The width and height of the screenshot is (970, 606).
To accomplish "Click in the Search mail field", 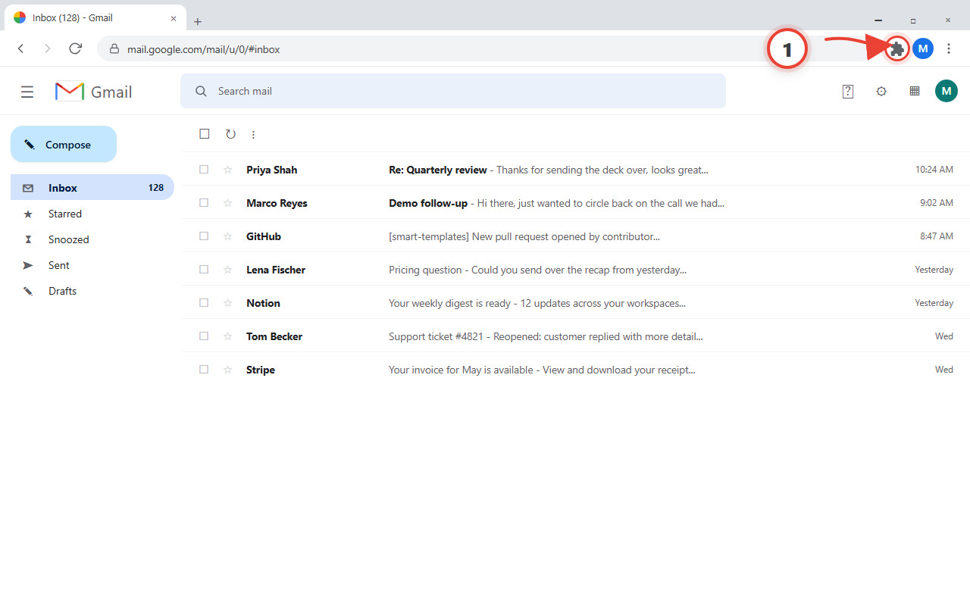I will (x=453, y=91).
